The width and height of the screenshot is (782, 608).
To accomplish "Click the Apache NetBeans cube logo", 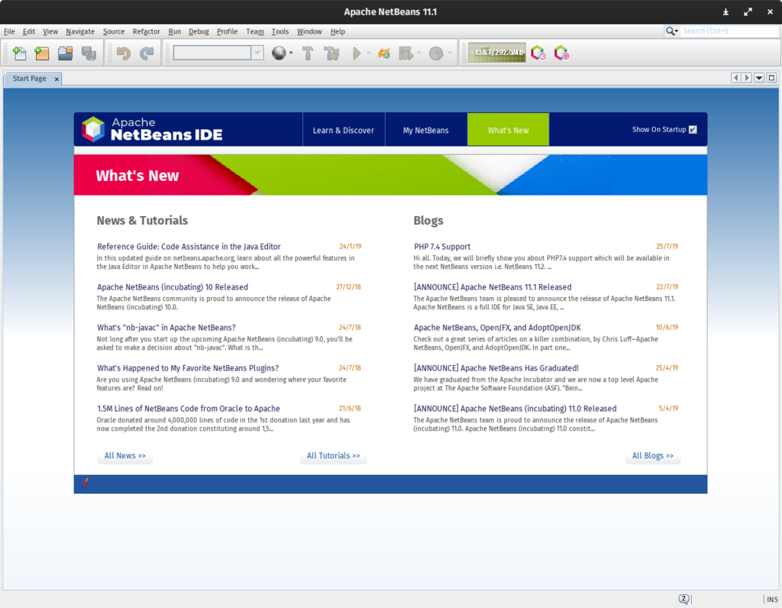I will pos(93,129).
